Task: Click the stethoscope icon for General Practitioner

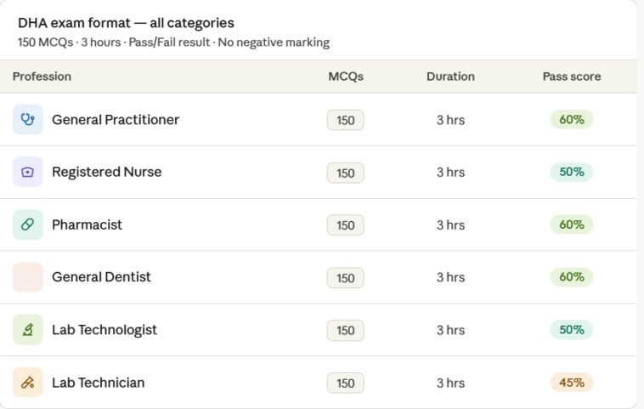Action: click(x=28, y=120)
